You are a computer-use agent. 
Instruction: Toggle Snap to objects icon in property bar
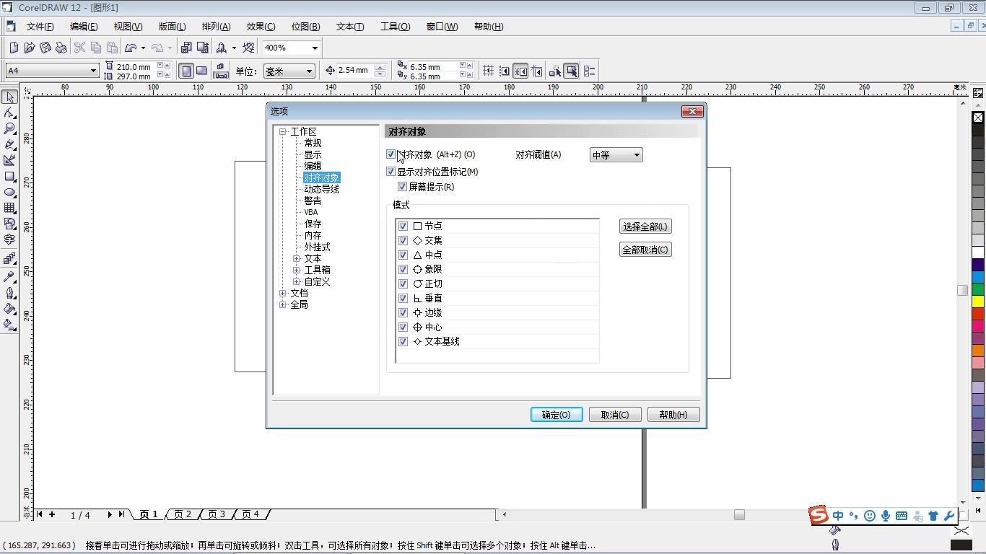pos(520,71)
